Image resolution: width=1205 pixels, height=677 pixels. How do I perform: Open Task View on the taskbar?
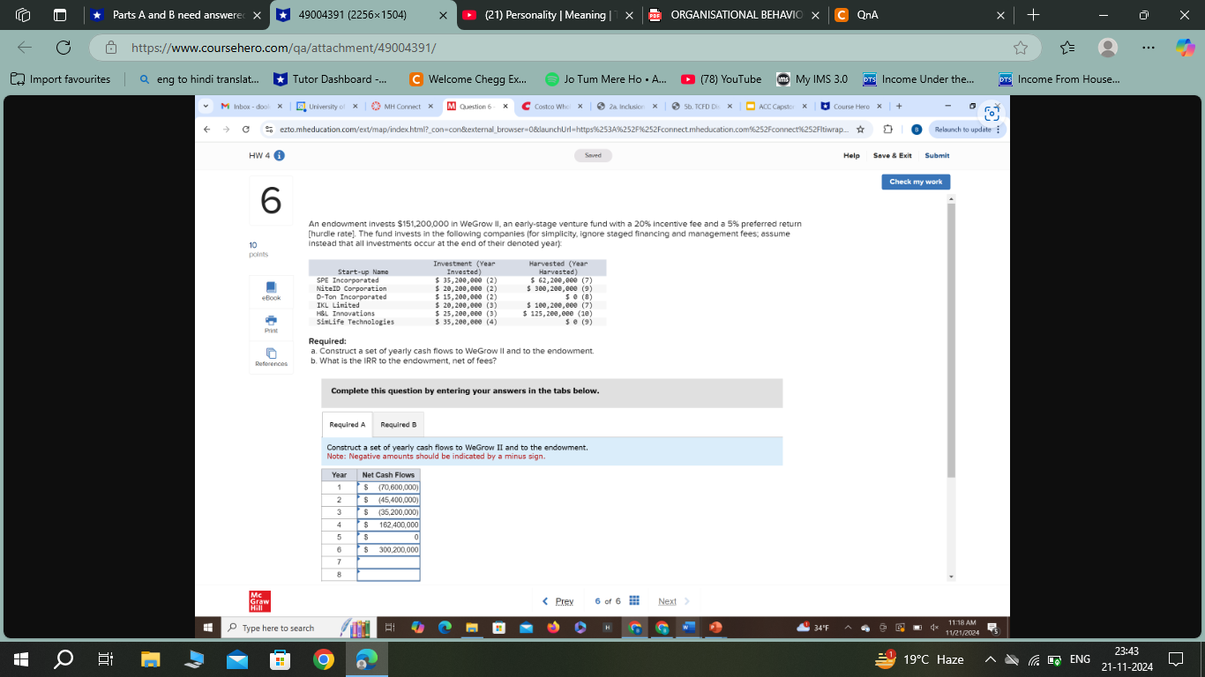tap(106, 658)
